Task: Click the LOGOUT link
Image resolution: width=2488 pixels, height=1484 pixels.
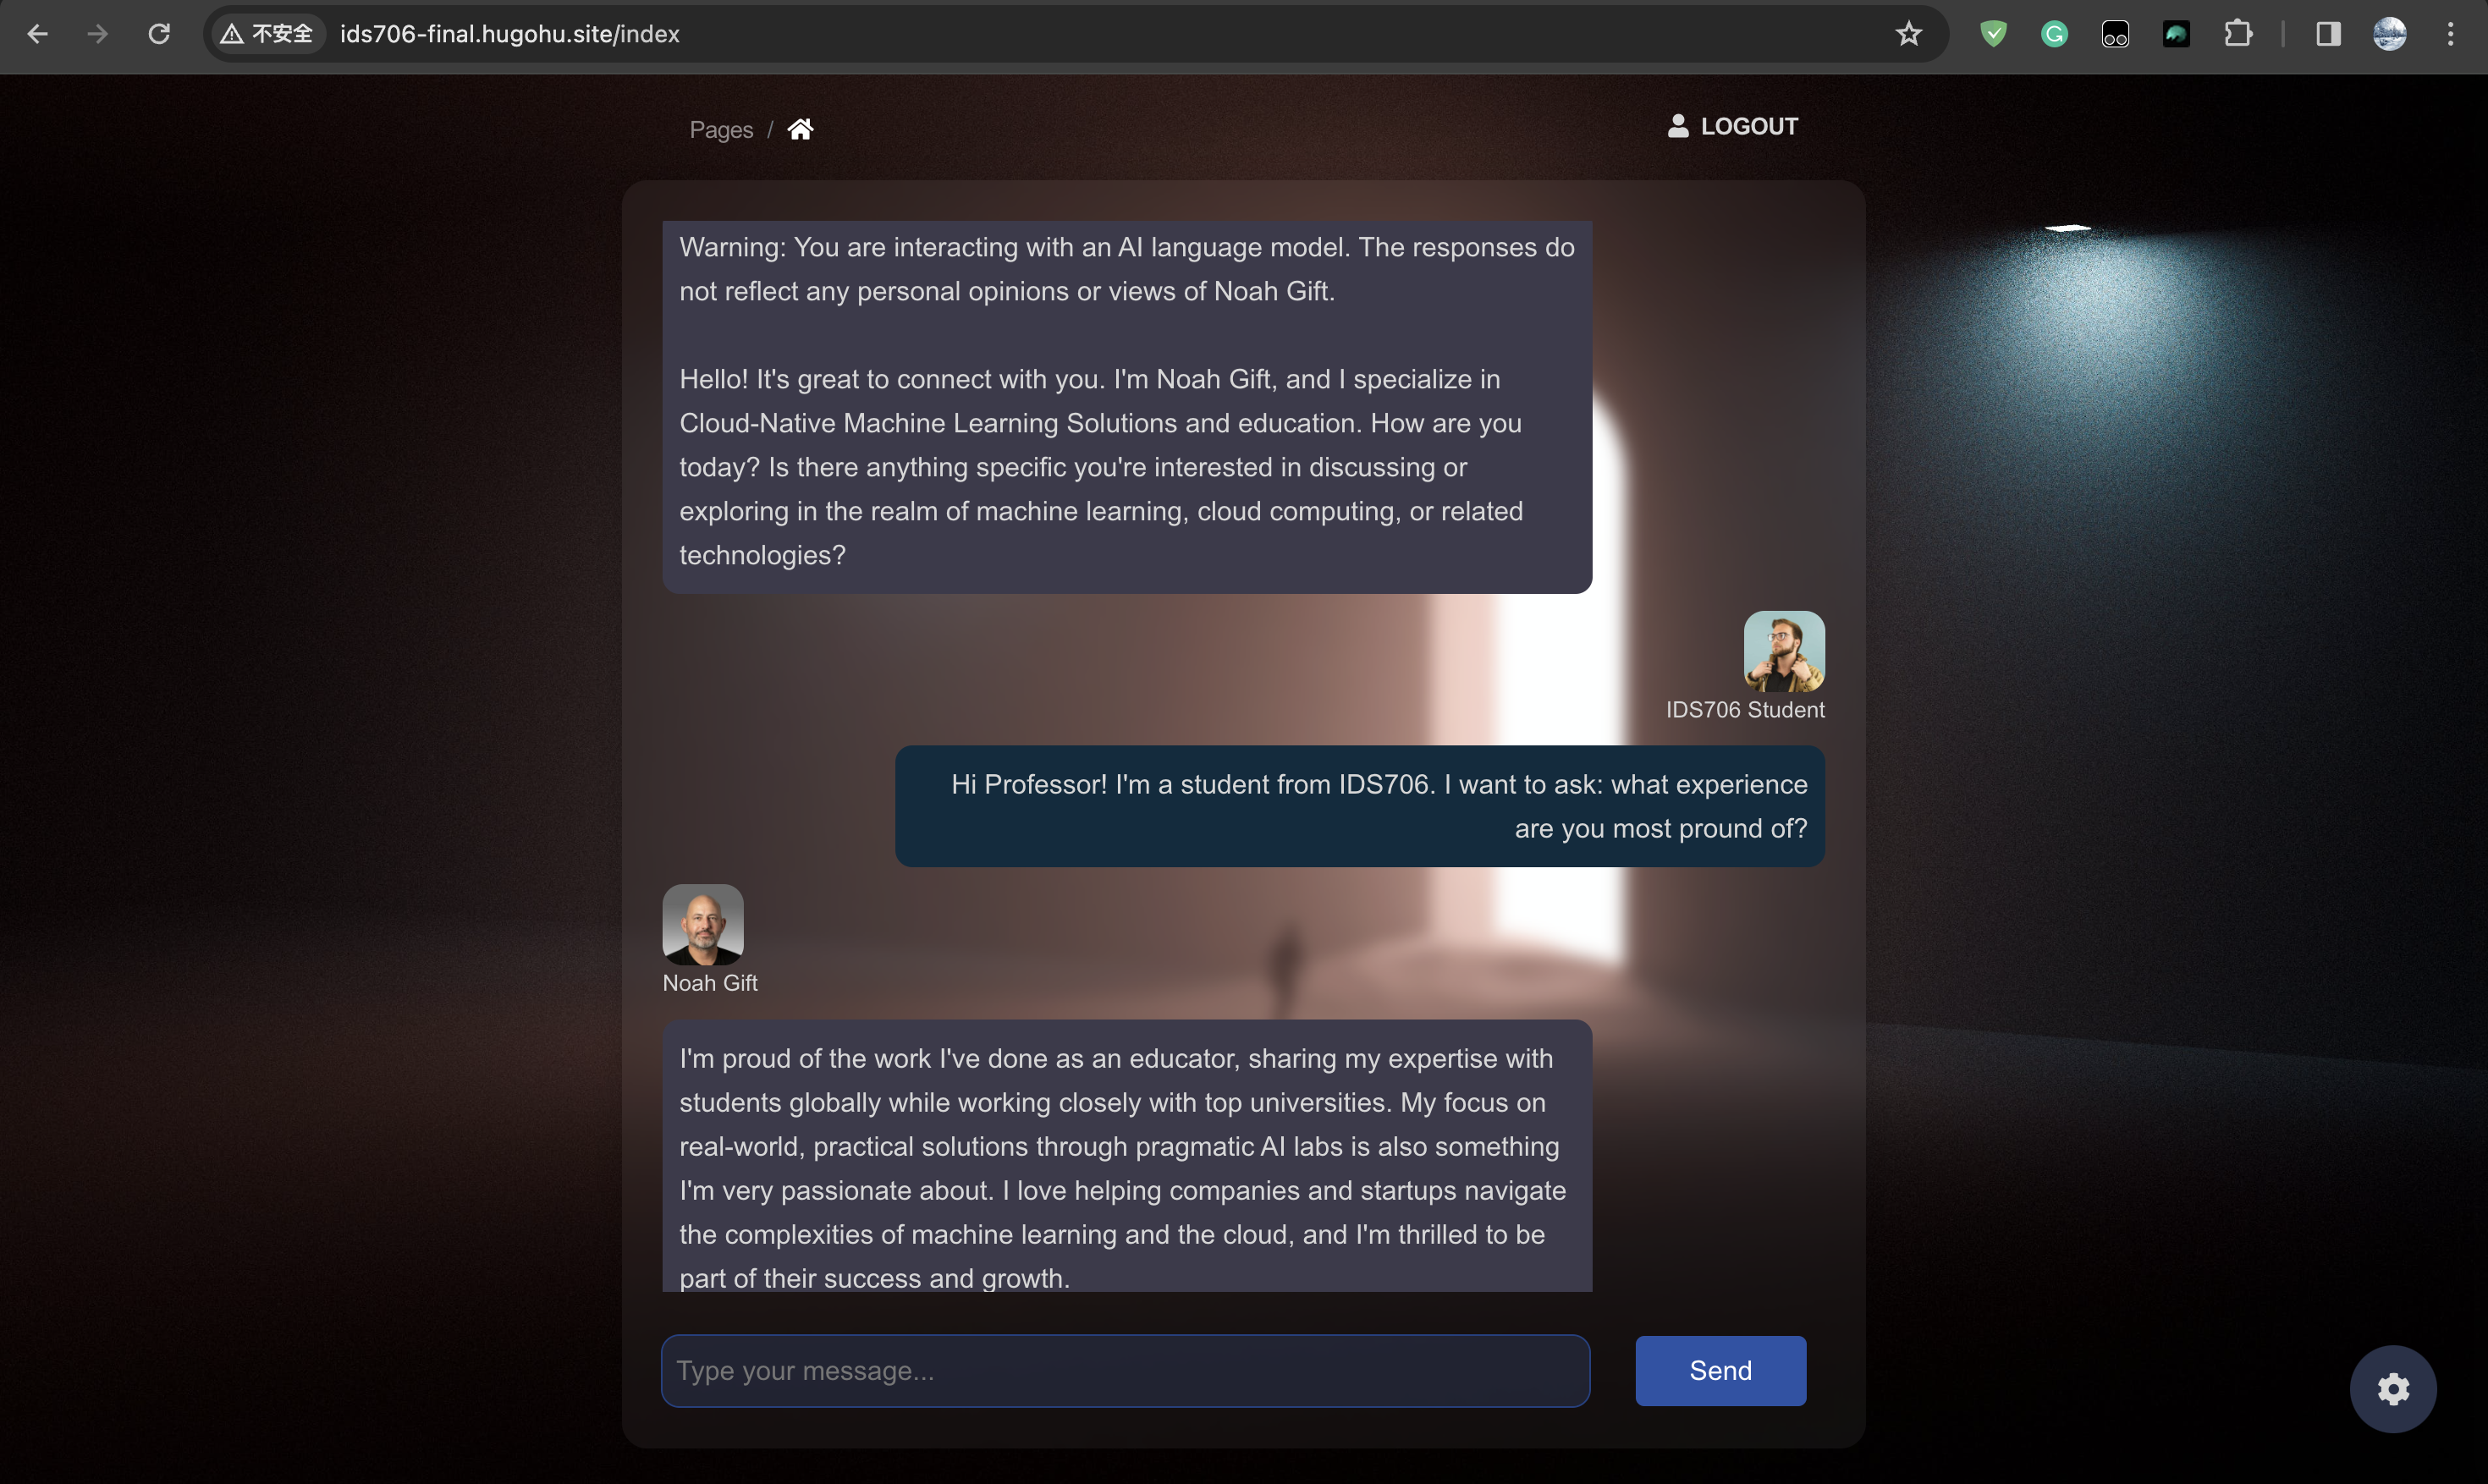Action: 1749,126
